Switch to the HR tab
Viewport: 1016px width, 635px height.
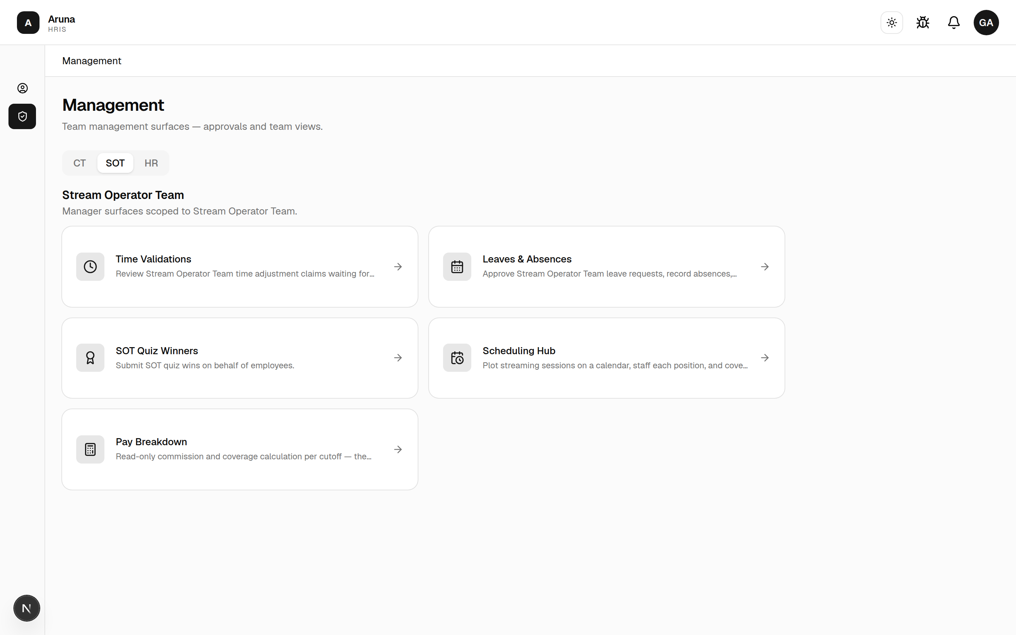(151, 163)
